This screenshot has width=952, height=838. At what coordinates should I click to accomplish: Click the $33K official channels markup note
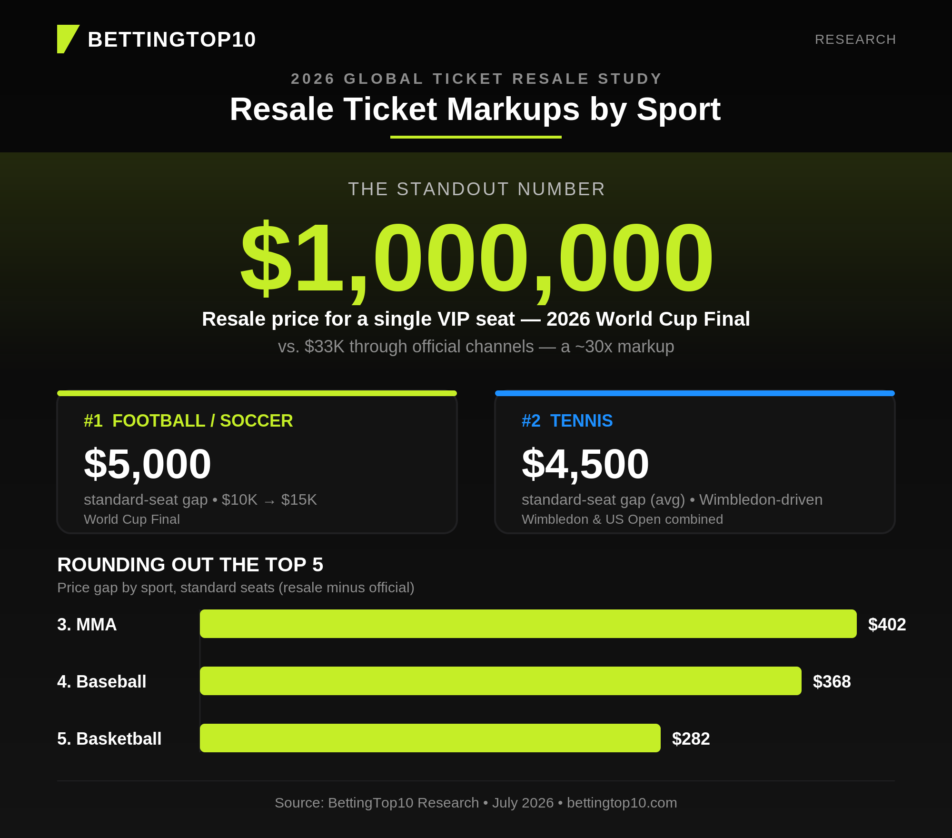coord(476,347)
